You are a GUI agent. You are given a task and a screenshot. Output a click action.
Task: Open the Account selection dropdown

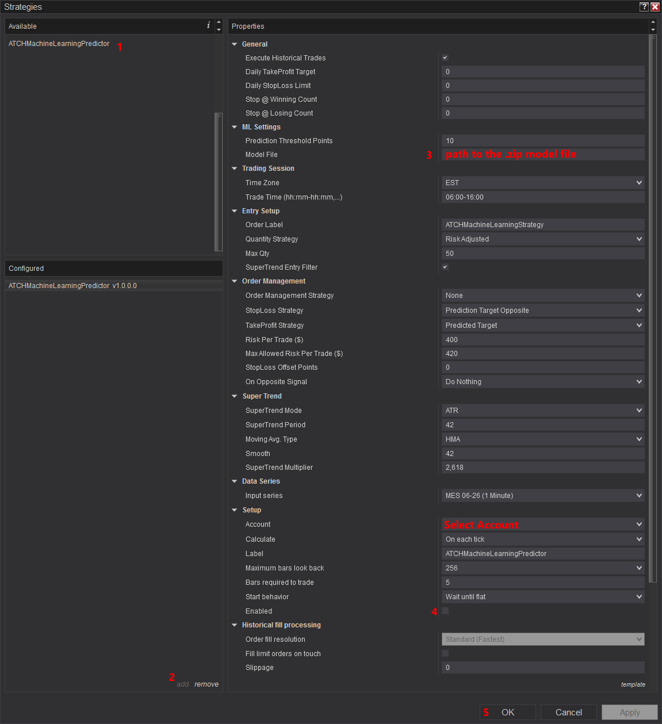tap(542, 524)
